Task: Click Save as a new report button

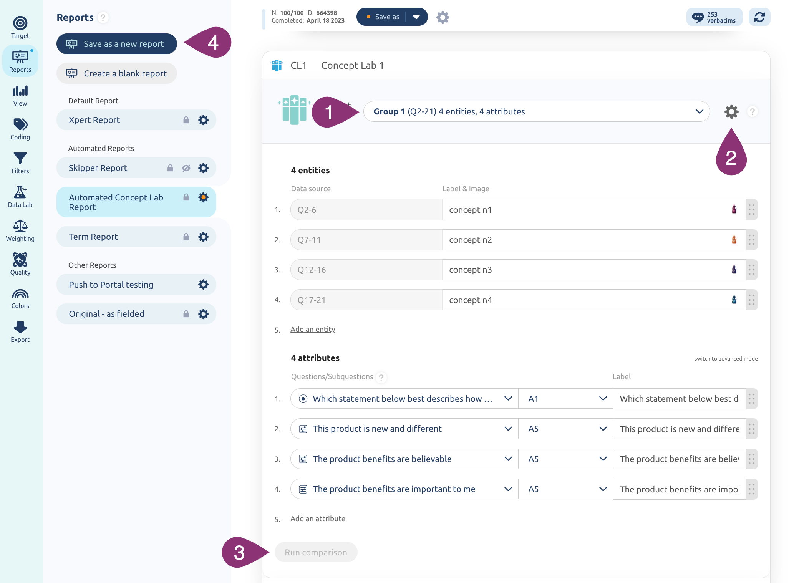Action: click(117, 44)
